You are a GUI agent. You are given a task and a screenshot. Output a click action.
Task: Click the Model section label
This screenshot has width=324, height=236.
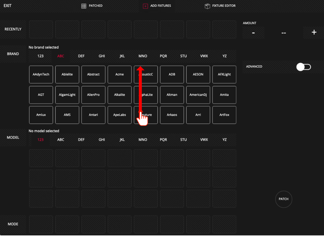[x=13, y=137]
